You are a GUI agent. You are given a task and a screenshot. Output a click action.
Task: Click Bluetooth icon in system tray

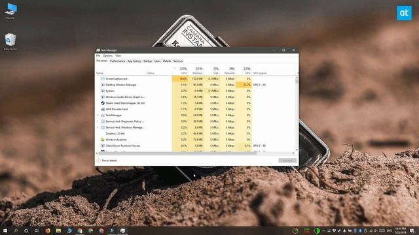click(x=360, y=230)
